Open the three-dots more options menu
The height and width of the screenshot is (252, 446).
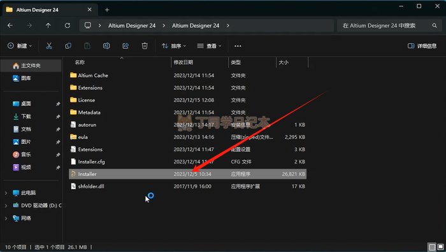[238, 46]
